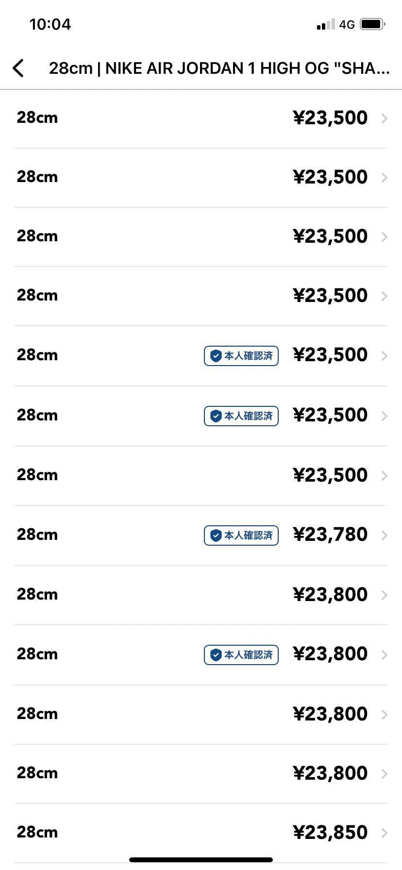Screen dimensions: 402x870
Task: Tap the battery icon in the status bar
Action: (x=372, y=24)
